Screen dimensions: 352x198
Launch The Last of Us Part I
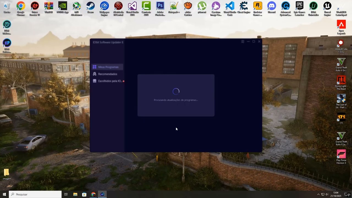(341, 101)
